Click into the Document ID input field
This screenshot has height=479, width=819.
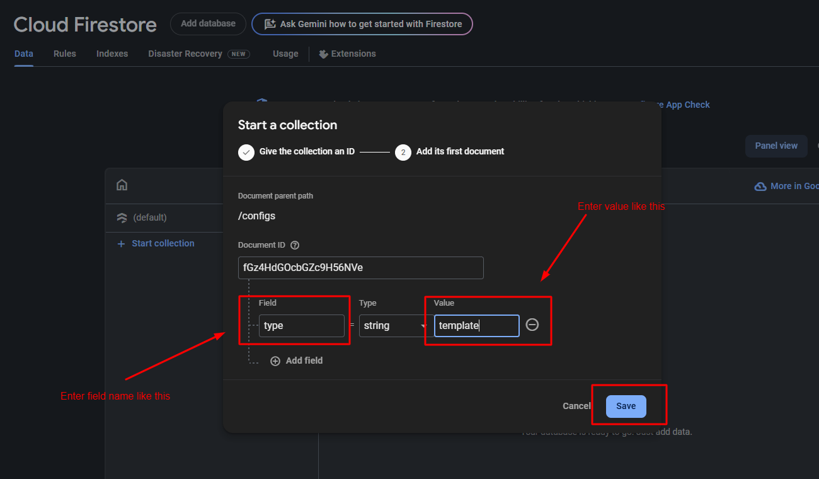[x=360, y=268]
